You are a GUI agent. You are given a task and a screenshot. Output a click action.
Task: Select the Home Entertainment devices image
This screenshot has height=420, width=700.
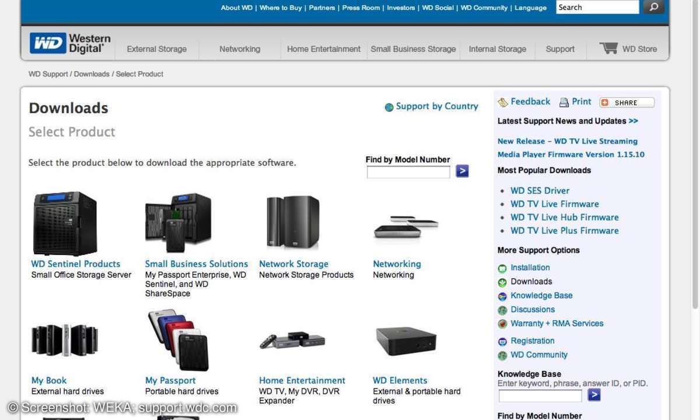point(292,339)
